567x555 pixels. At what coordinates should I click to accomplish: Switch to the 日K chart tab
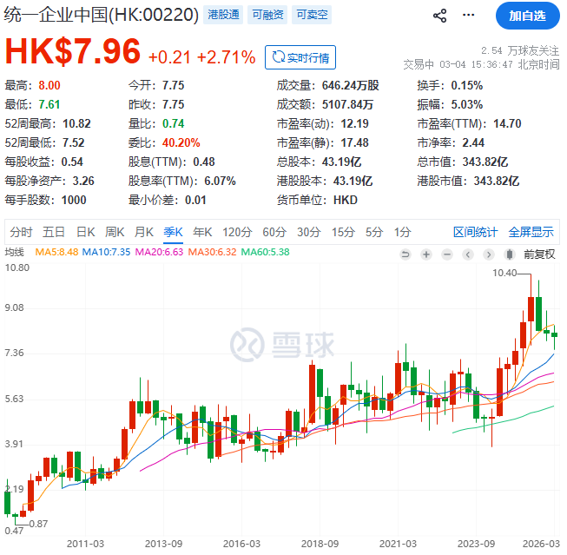tap(85, 232)
